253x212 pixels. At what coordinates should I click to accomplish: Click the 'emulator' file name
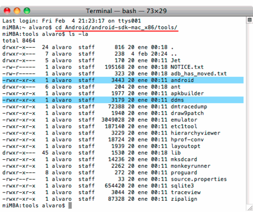[x=184, y=119]
